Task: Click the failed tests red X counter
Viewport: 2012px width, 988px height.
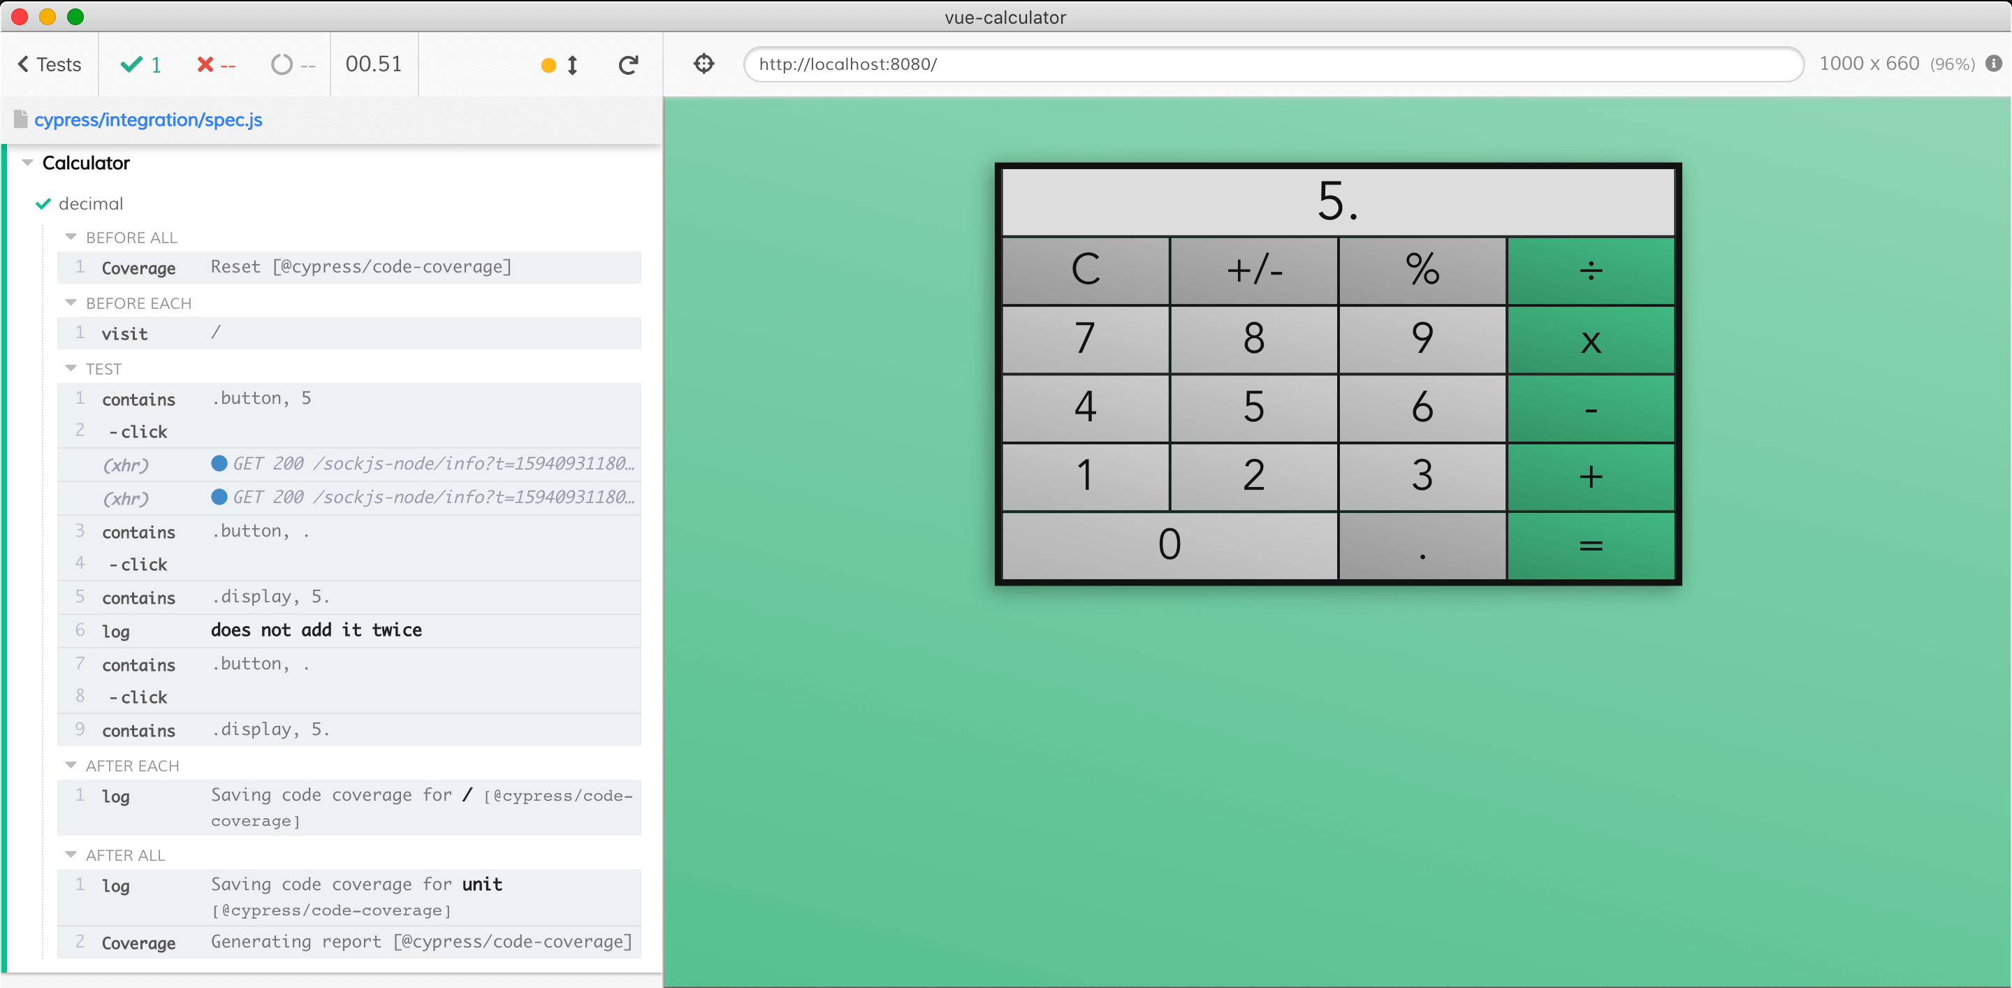Action: [x=216, y=65]
